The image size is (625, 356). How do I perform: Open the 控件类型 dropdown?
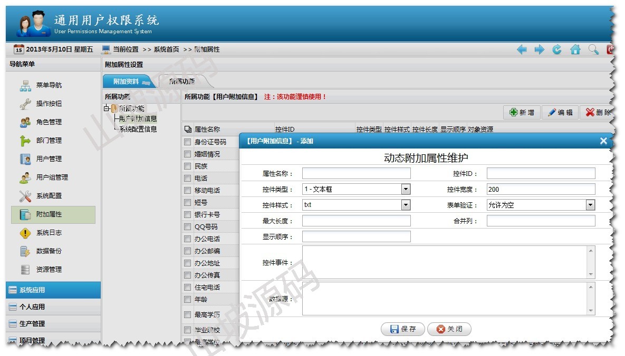click(x=406, y=189)
